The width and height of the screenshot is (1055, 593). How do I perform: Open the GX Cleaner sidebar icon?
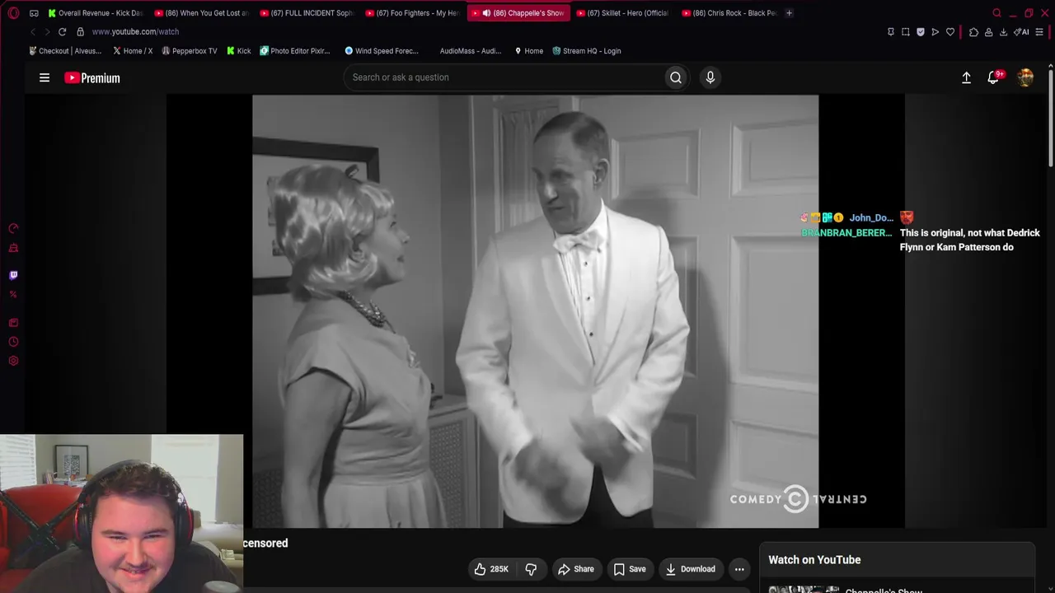click(x=13, y=248)
